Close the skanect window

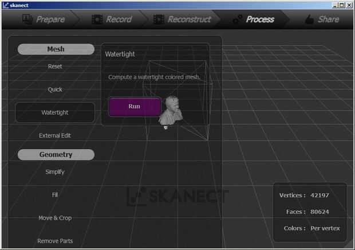(349, 5)
